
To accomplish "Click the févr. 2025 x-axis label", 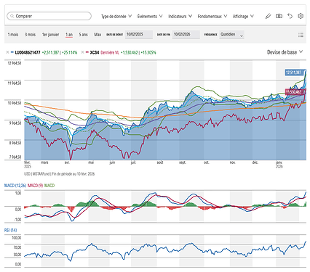I will click(x=28, y=165).
